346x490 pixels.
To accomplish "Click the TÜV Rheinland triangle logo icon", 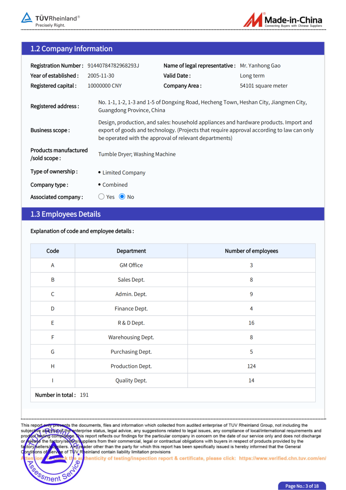I will pos(27,18).
